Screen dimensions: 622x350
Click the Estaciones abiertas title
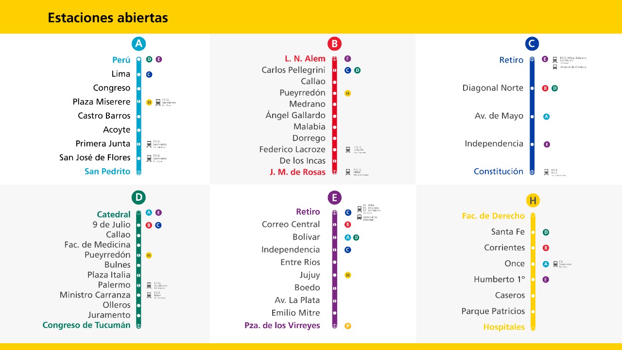[x=108, y=18]
